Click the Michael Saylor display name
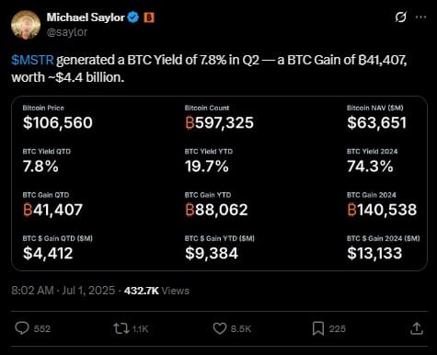437x355 pixels. click(x=86, y=17)
